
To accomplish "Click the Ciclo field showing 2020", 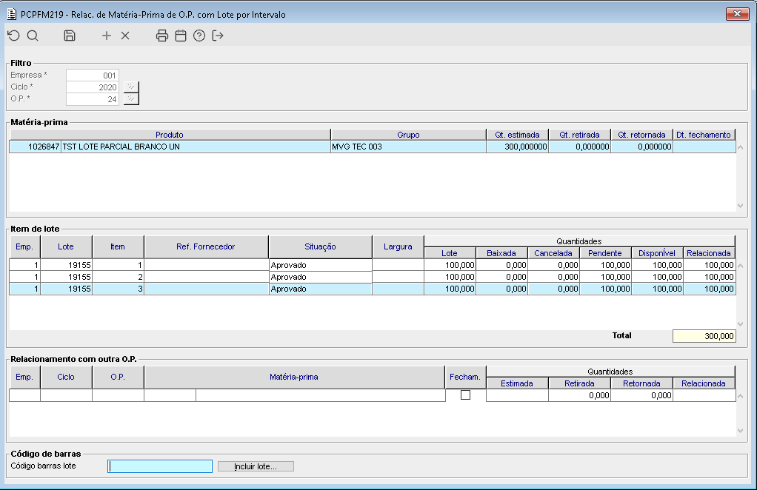I will pyautogui.click(x=92, y=87).
